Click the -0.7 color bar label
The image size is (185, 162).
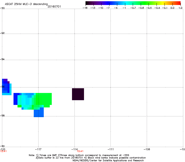pyautogui.click(x=133, y=8)
